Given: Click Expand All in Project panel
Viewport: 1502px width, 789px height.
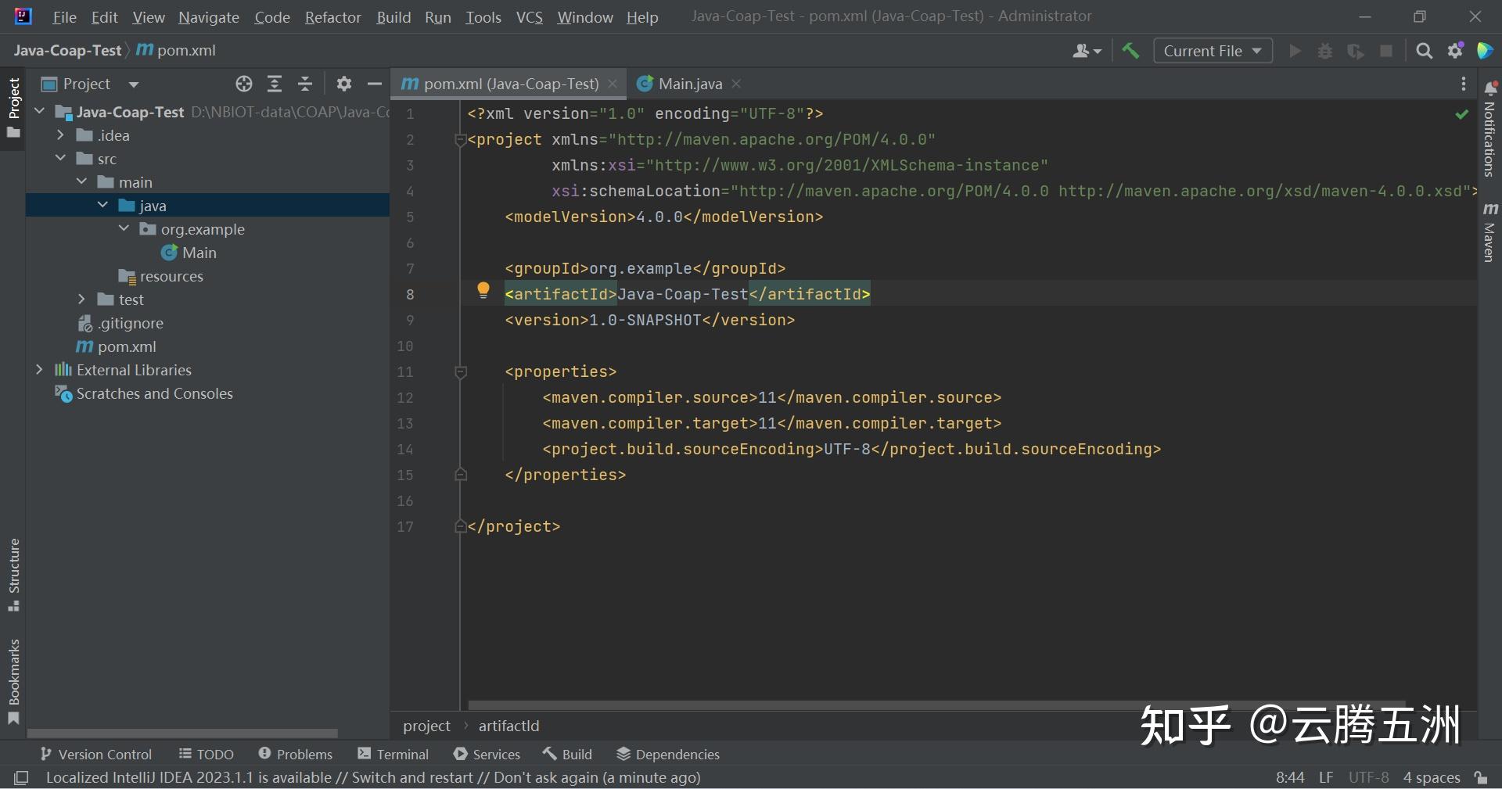Looking at the screenshot, I should point(275,84).
